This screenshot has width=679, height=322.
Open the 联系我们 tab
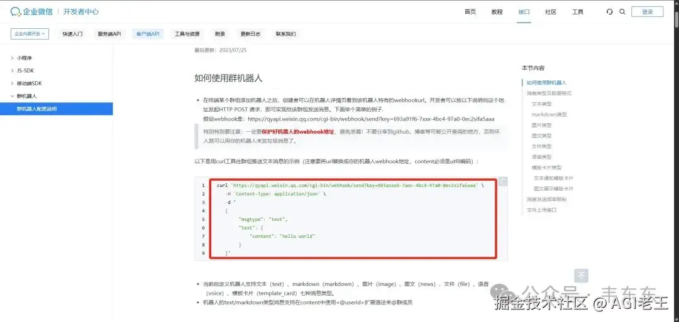[x=286, y=34]
